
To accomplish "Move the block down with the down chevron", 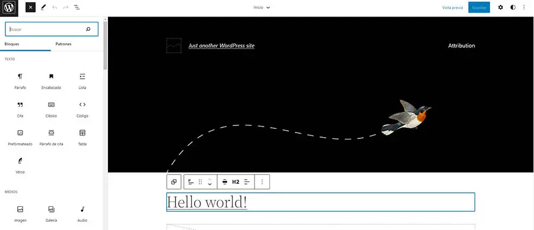I will tap(210, 184).
